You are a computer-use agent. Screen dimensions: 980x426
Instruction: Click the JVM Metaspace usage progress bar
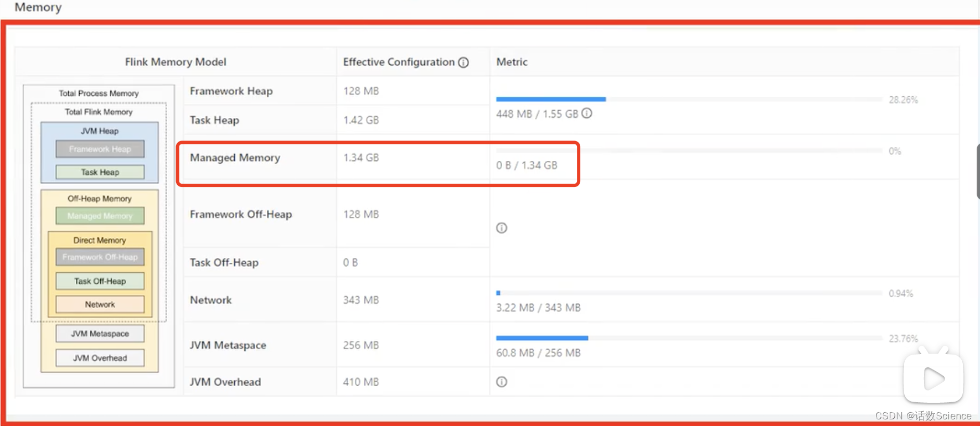[x=689, y=337]
